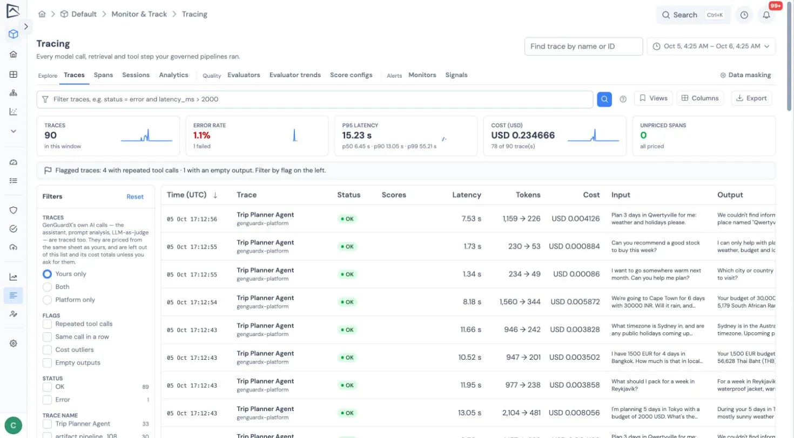
Task: Open the help icon beside the filter bar
Action: 623,99
